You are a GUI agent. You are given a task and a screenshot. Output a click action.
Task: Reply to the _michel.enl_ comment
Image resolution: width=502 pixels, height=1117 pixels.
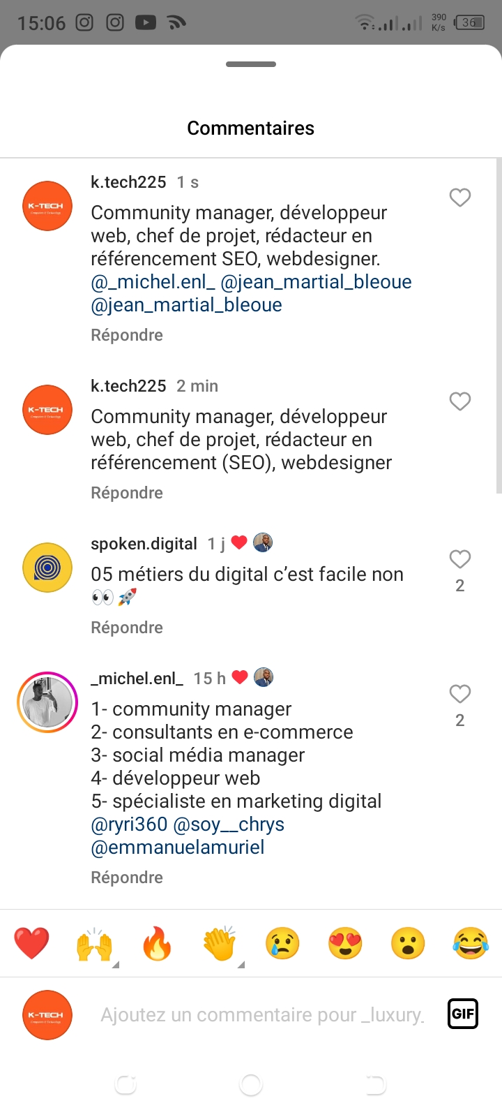[x=127, y=878]
